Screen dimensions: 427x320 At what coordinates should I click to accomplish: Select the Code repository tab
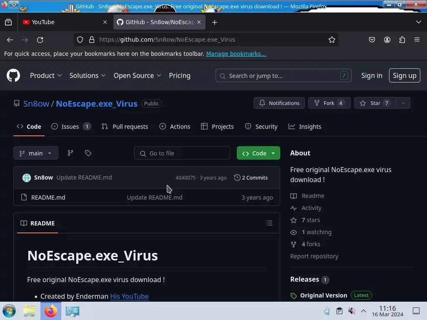[29, 127]
